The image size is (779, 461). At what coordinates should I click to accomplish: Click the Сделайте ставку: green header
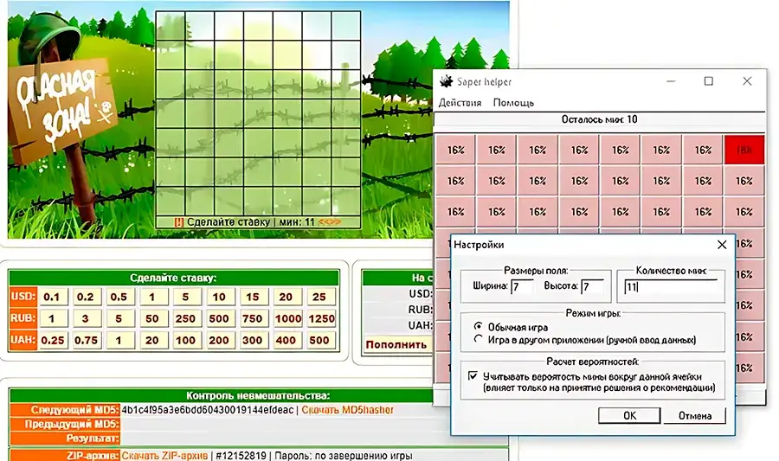click(173, 278)
